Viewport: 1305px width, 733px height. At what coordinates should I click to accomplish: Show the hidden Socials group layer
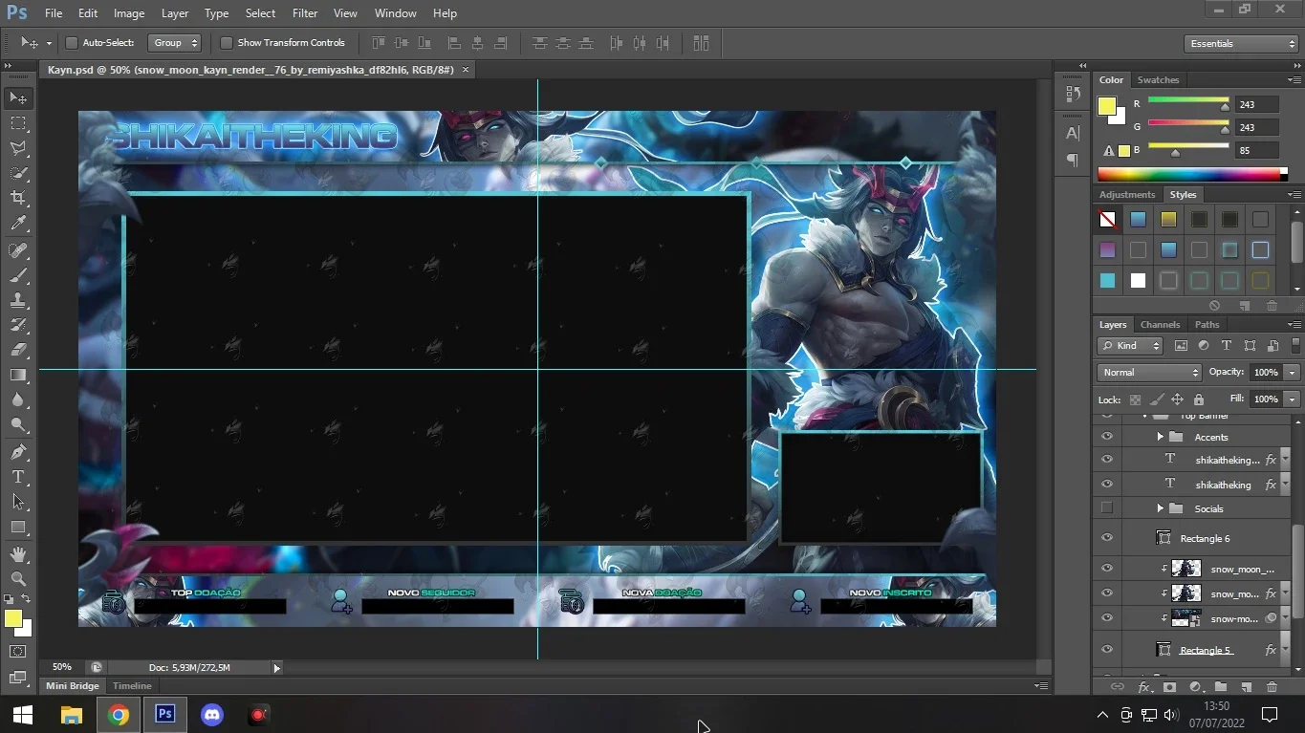[x=1107, y=507]
